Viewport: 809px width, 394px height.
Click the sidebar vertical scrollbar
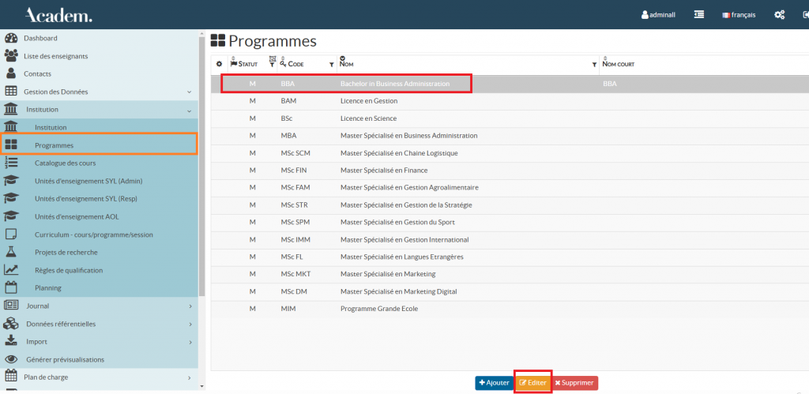pyautogui.click(x=201, y=158)
